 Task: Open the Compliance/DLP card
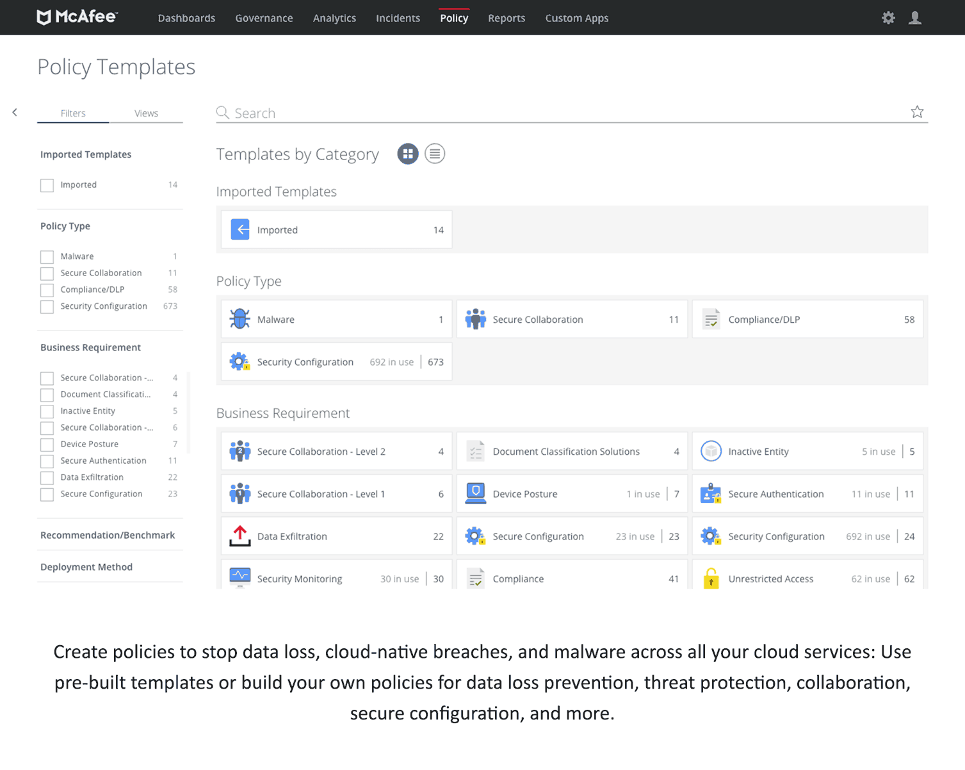tap(807, 319)
